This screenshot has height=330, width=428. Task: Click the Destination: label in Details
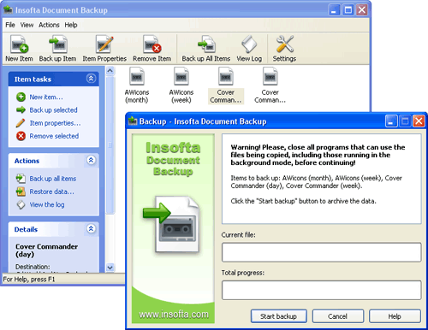(x=33, y=267)
